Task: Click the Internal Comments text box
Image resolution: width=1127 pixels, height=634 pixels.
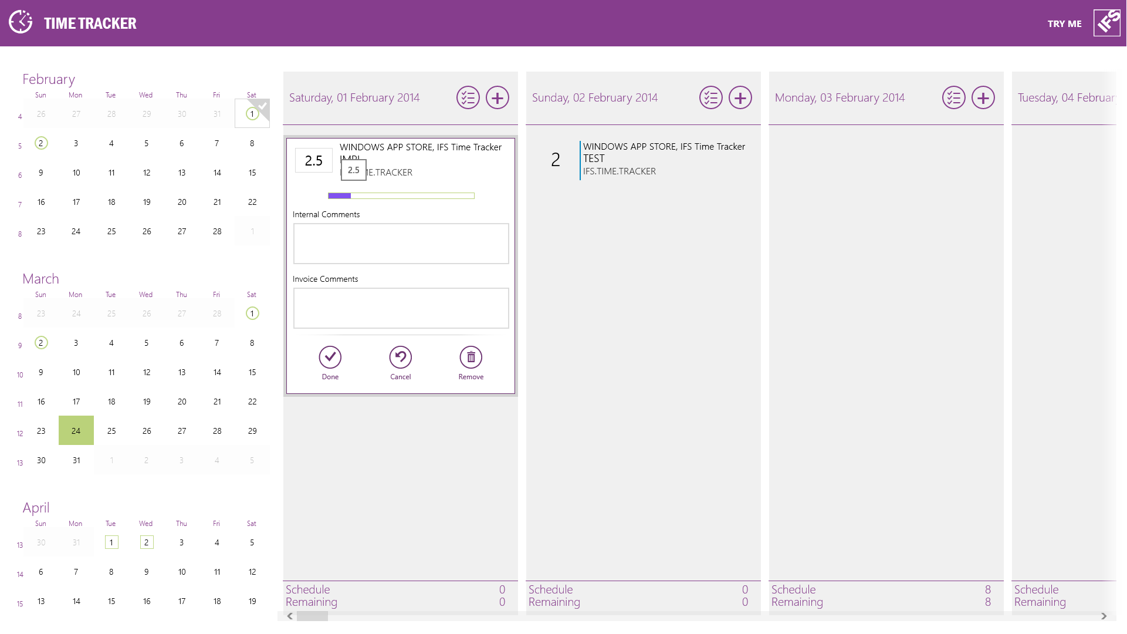Action: (x=401, y=244)
